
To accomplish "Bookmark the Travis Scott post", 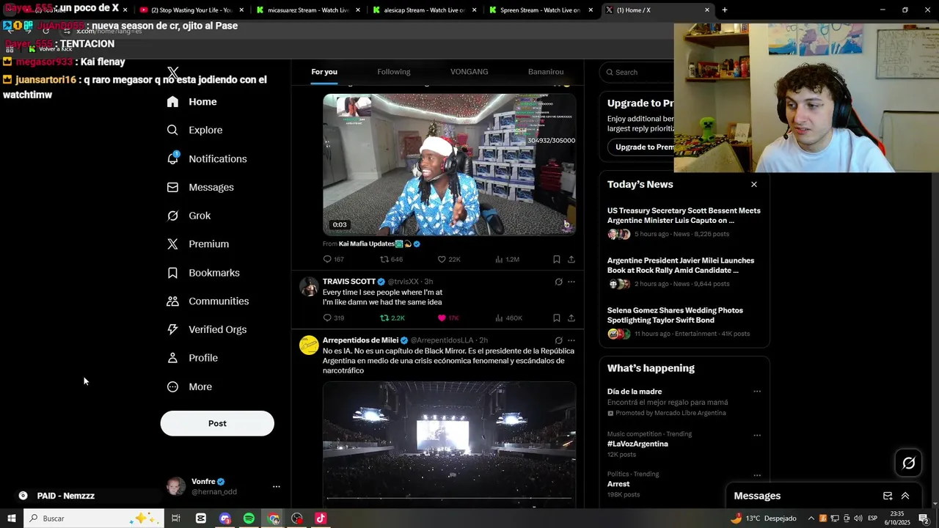I will [x=556, y=318].
